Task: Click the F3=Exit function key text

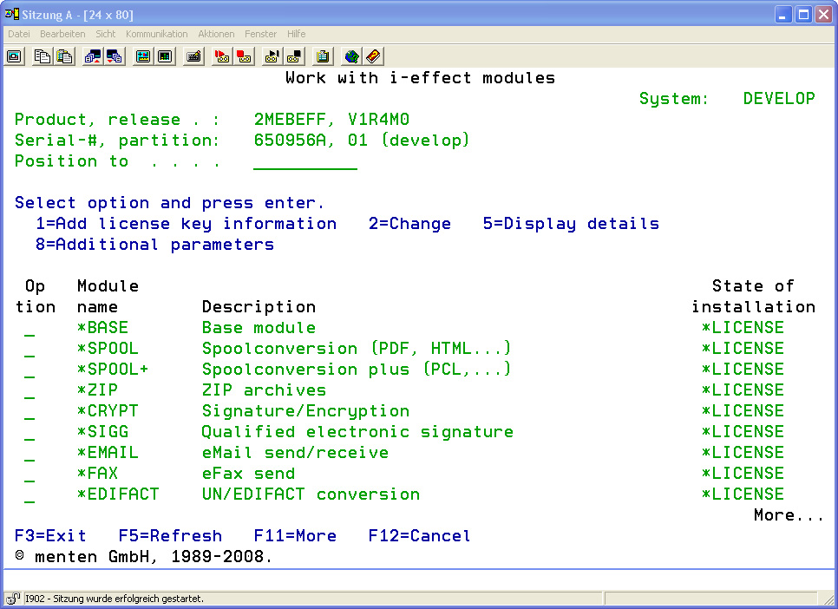Action: 50,536
